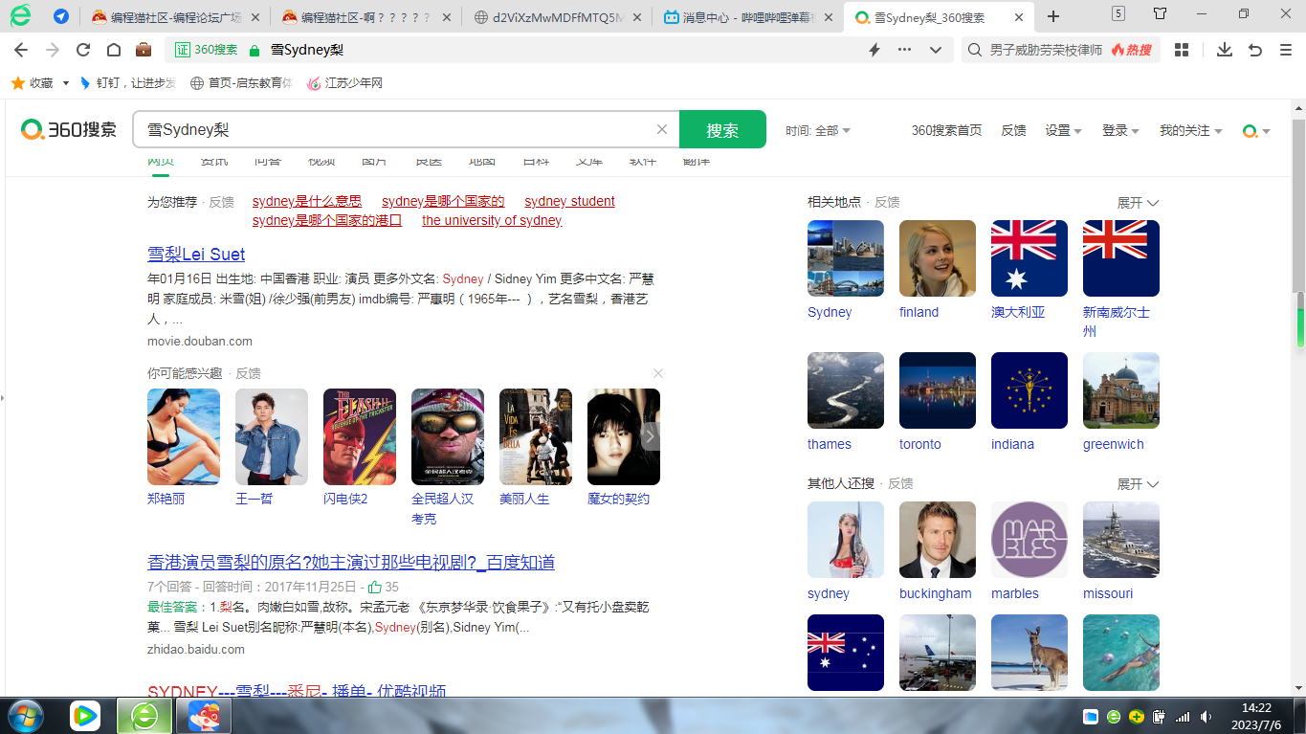Image resolution: width=1306 pixels, height=734 pixels.
Task: Open the browser home page
Action: tap(113, 50)
